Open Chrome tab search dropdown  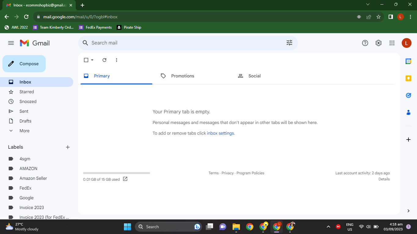point(368,4)
